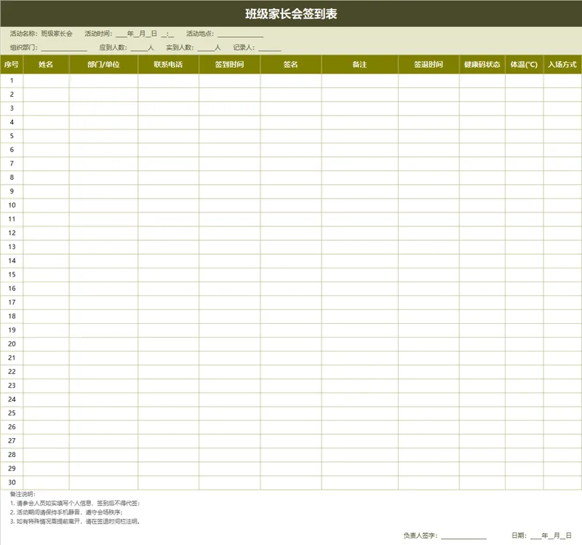Image resolution: width=582 pixels, height=545 pixels.
Task: Click row number 8 cell
Action: pos(12,178)
